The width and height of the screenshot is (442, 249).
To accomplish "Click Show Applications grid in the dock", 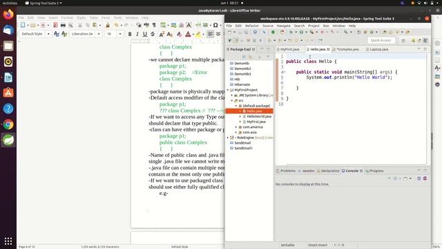I will [x=8, y=241].
